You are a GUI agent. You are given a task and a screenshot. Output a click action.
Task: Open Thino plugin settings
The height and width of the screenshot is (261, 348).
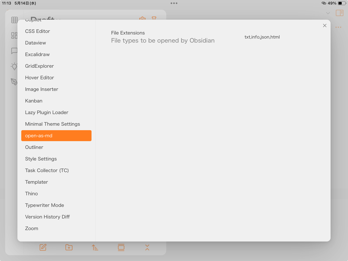(56, 194)
